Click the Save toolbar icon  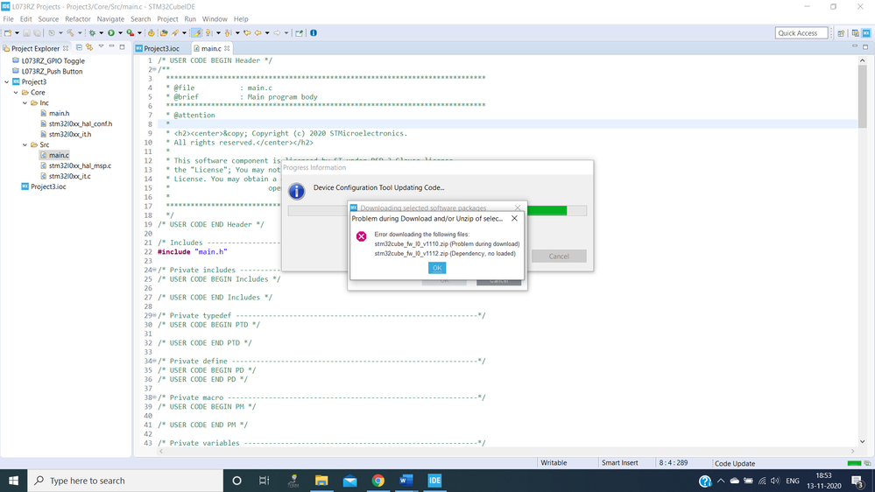click(x=26, y=33)
